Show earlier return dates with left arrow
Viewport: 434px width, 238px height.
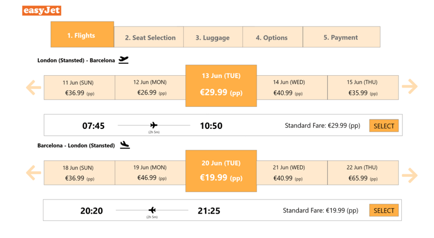[x=33, y=172]
